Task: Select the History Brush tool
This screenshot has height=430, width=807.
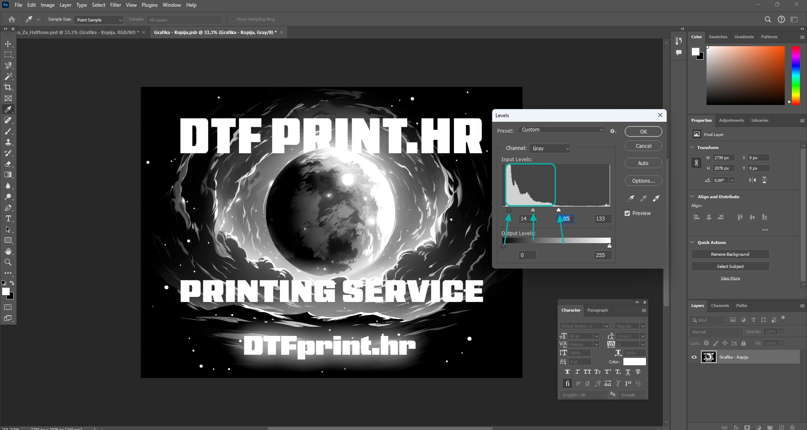Action: [8, 153]
